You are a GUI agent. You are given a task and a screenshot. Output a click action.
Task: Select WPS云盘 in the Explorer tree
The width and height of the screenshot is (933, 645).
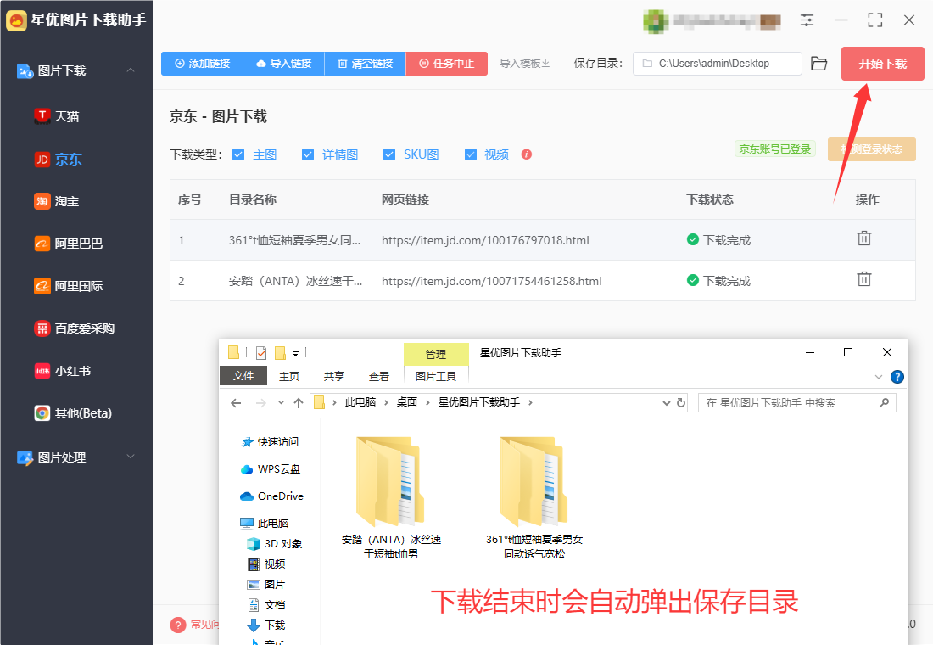tap(271, 469)
